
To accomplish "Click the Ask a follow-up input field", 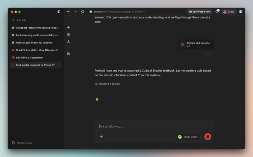I will click(x=155, y=126).
